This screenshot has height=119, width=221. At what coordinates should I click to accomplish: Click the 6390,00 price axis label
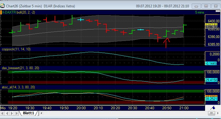pos(214,37)
